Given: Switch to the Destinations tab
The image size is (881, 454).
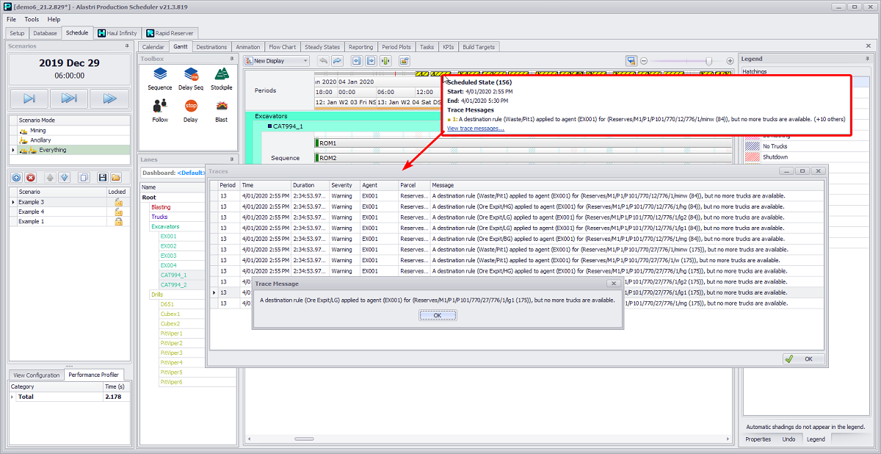Looking at the screenshot, I should tap(211, 47).
